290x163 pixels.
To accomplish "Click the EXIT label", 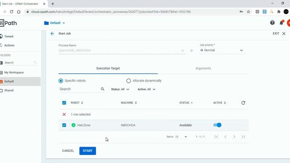I will tap(276, 34).
